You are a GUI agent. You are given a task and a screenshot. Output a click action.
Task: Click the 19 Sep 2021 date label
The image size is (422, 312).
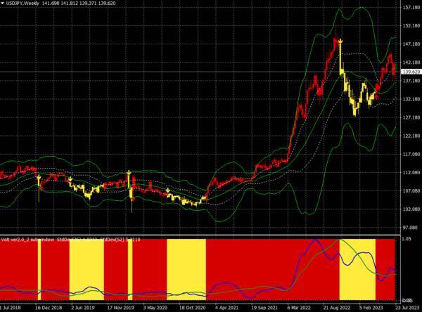[x=264, y=308]
